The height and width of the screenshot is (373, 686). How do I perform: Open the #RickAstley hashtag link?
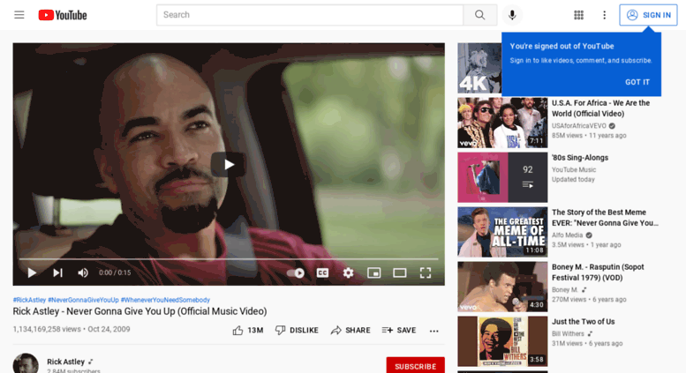tap(29, 300)
